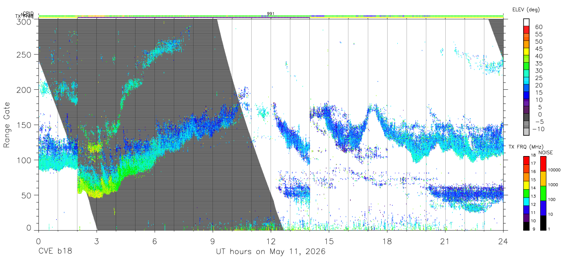Click the '150' tick on Range Gate axis
The image size is (566, 261).
tap(24, 125)
